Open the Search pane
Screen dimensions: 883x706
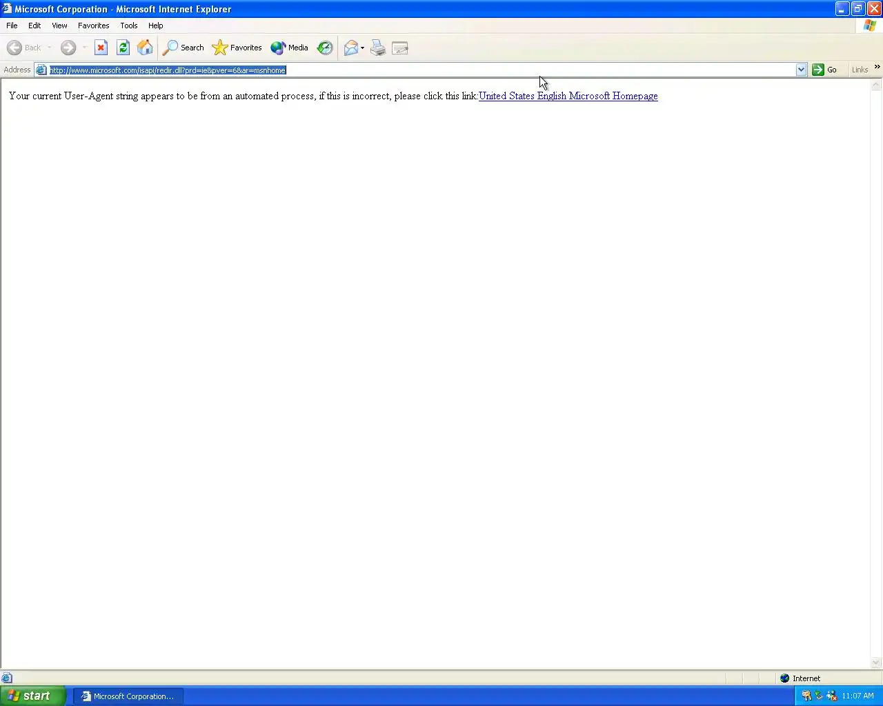pyautogui.click(x=183, y=48)
